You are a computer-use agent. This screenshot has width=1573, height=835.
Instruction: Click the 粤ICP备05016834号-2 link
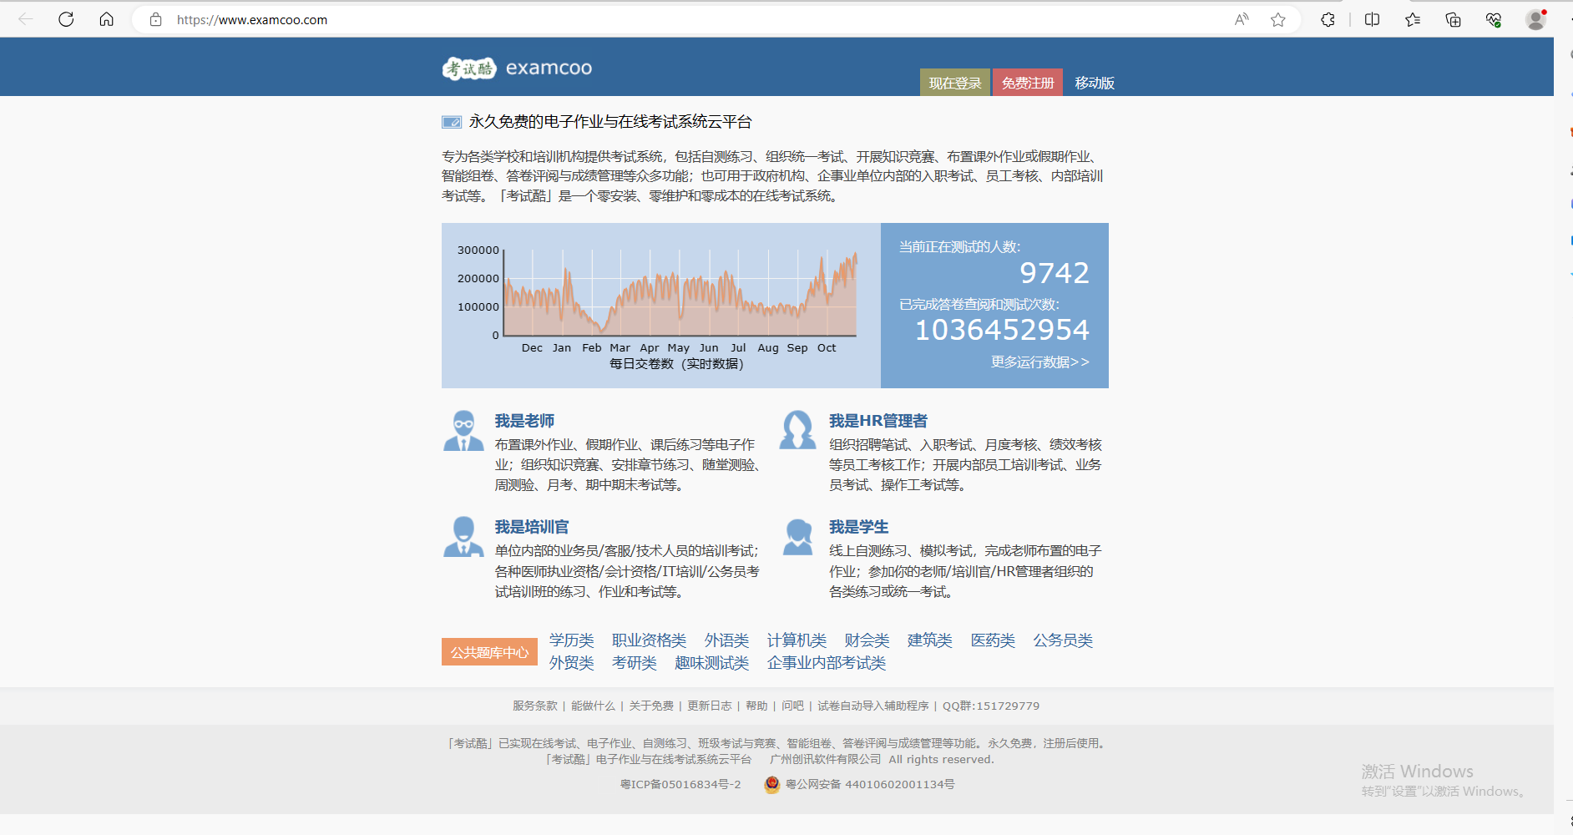(680, 784)
